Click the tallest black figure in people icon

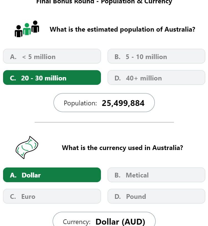(35, 27)
